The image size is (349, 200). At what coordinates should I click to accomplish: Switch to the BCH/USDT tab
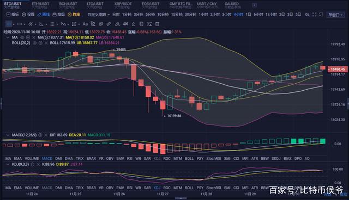point(68,5)
